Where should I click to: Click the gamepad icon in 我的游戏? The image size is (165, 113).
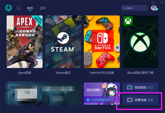pos(130,87)
